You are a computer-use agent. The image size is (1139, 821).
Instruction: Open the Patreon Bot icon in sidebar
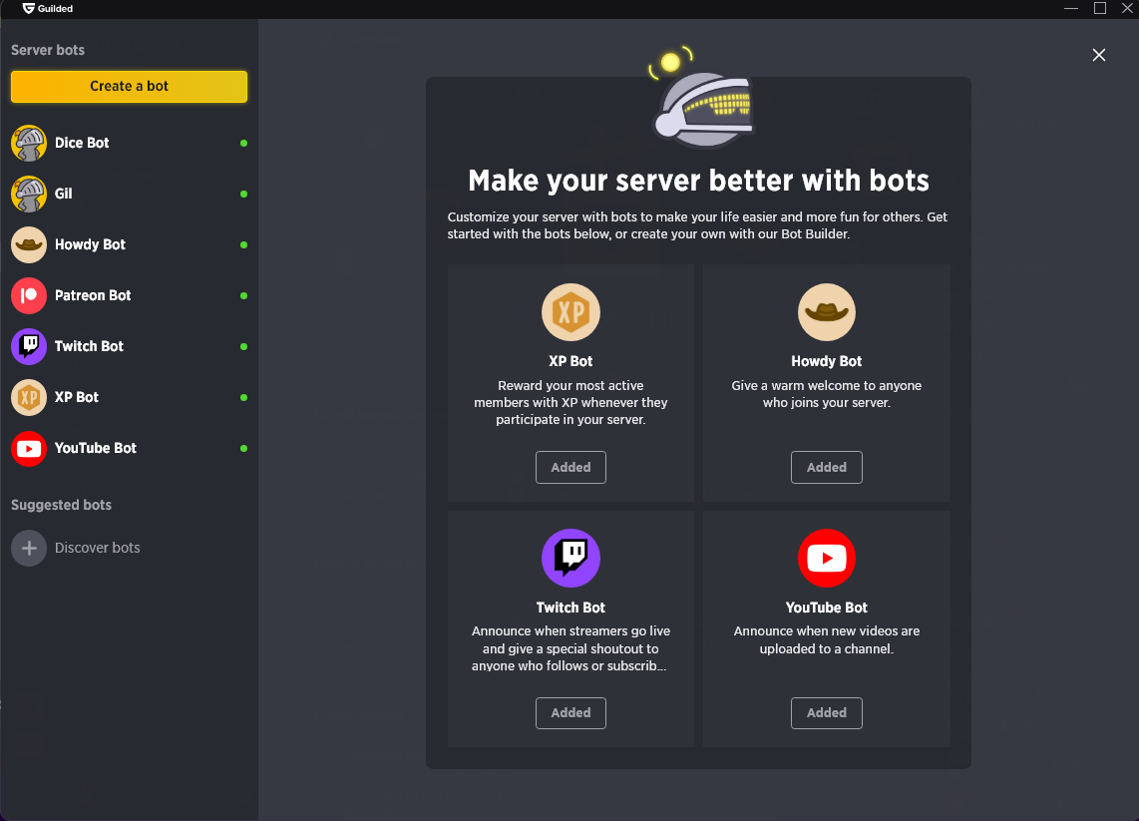(x=29, y=295)
